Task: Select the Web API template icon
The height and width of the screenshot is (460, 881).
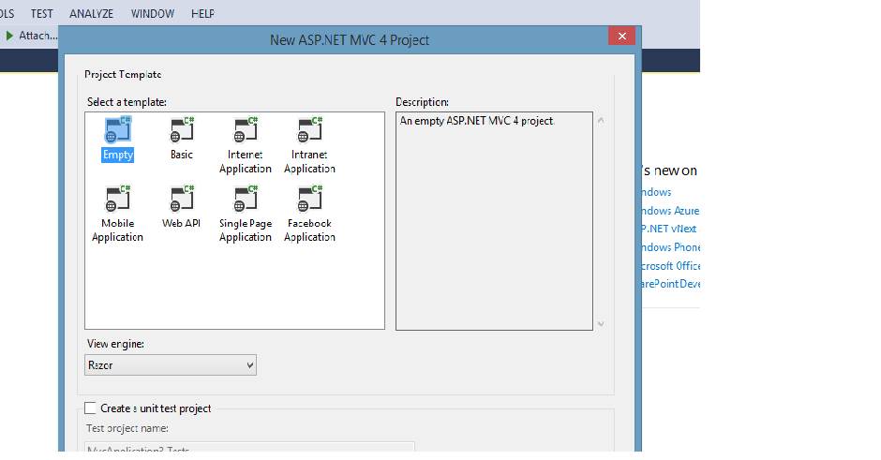Action: 182,199
